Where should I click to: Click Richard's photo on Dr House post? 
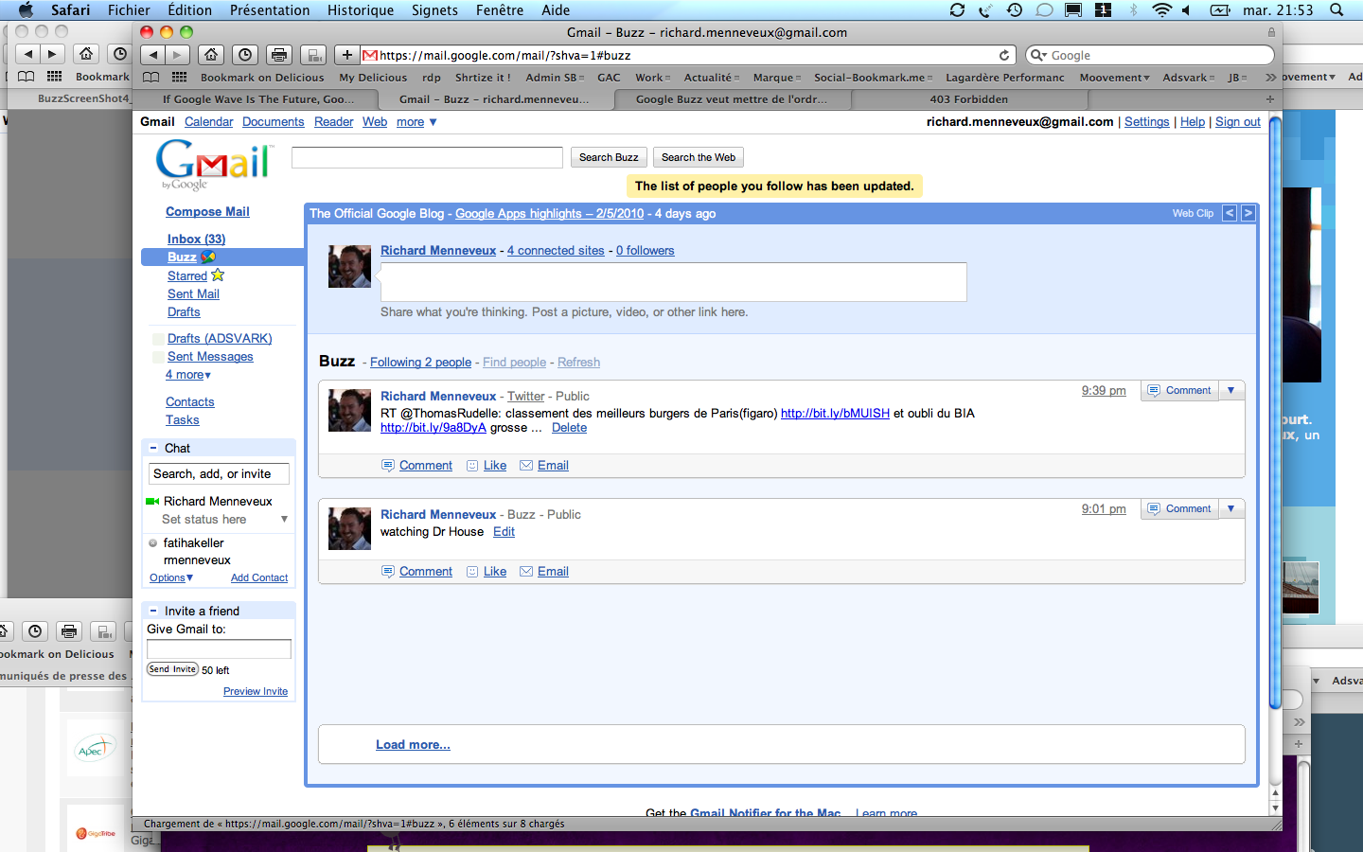(349, 528)
